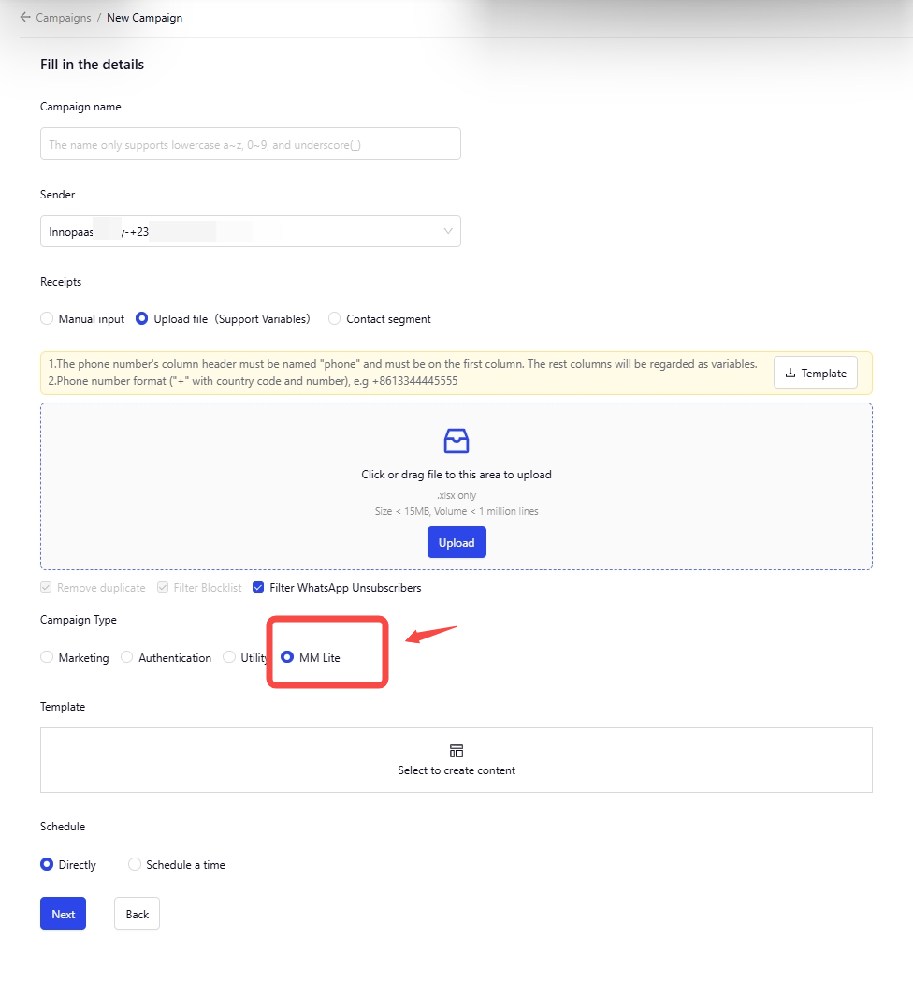The height and width of the screenshot is (983, 913).
Task: Click the Campaign name input field
Action: pos(250,144)
